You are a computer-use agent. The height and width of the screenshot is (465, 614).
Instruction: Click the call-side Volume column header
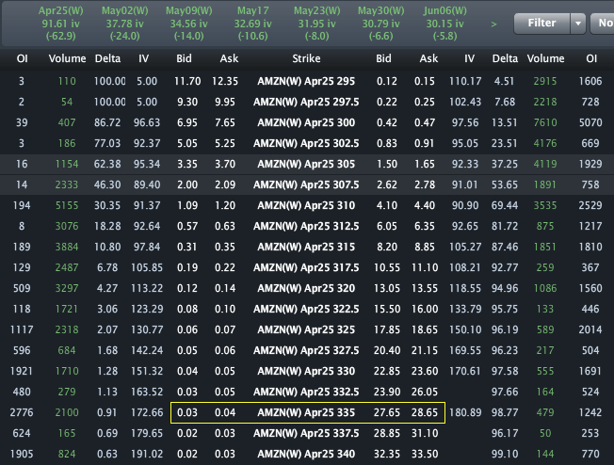coord(67,58)
